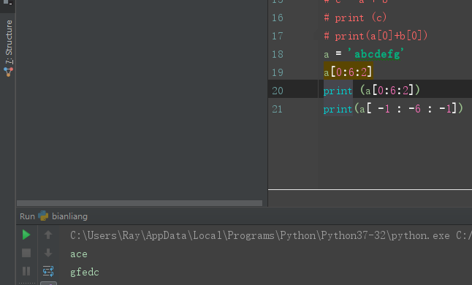472x285 pixels.
Task: Click the Python logo beside bianliang
Action: [x=43, y=216]
